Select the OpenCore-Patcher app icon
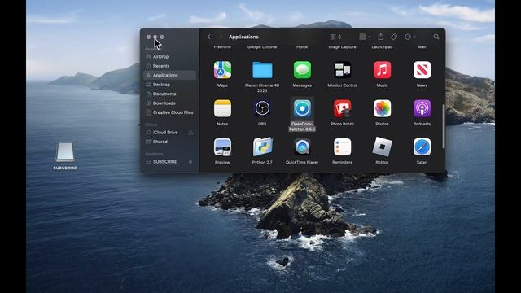Image resolution: width=521 pixels, height=293 pixels. click(x=302, y=108)
